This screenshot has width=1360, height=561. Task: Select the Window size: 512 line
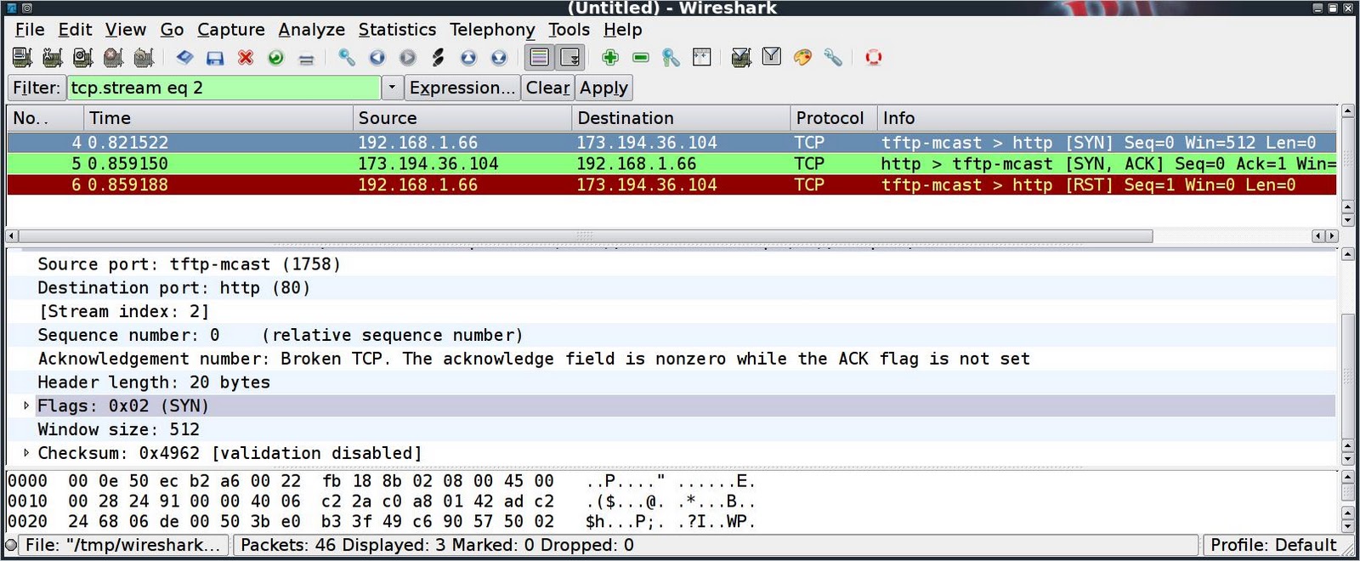[671, 429]
